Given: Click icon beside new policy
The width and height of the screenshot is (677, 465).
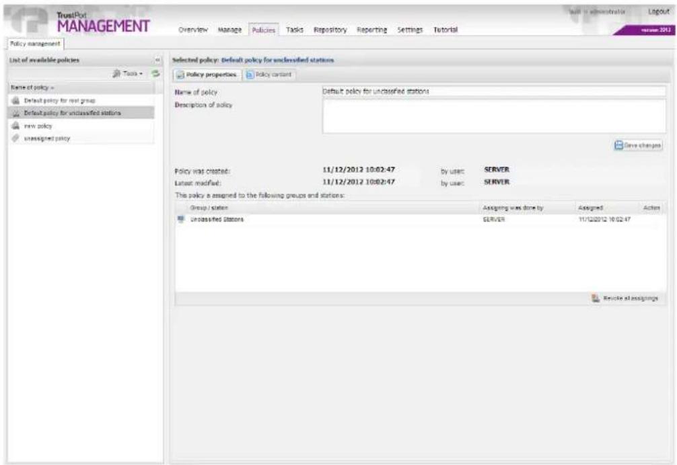Looking at the screenshot, I should coord(16,126).
